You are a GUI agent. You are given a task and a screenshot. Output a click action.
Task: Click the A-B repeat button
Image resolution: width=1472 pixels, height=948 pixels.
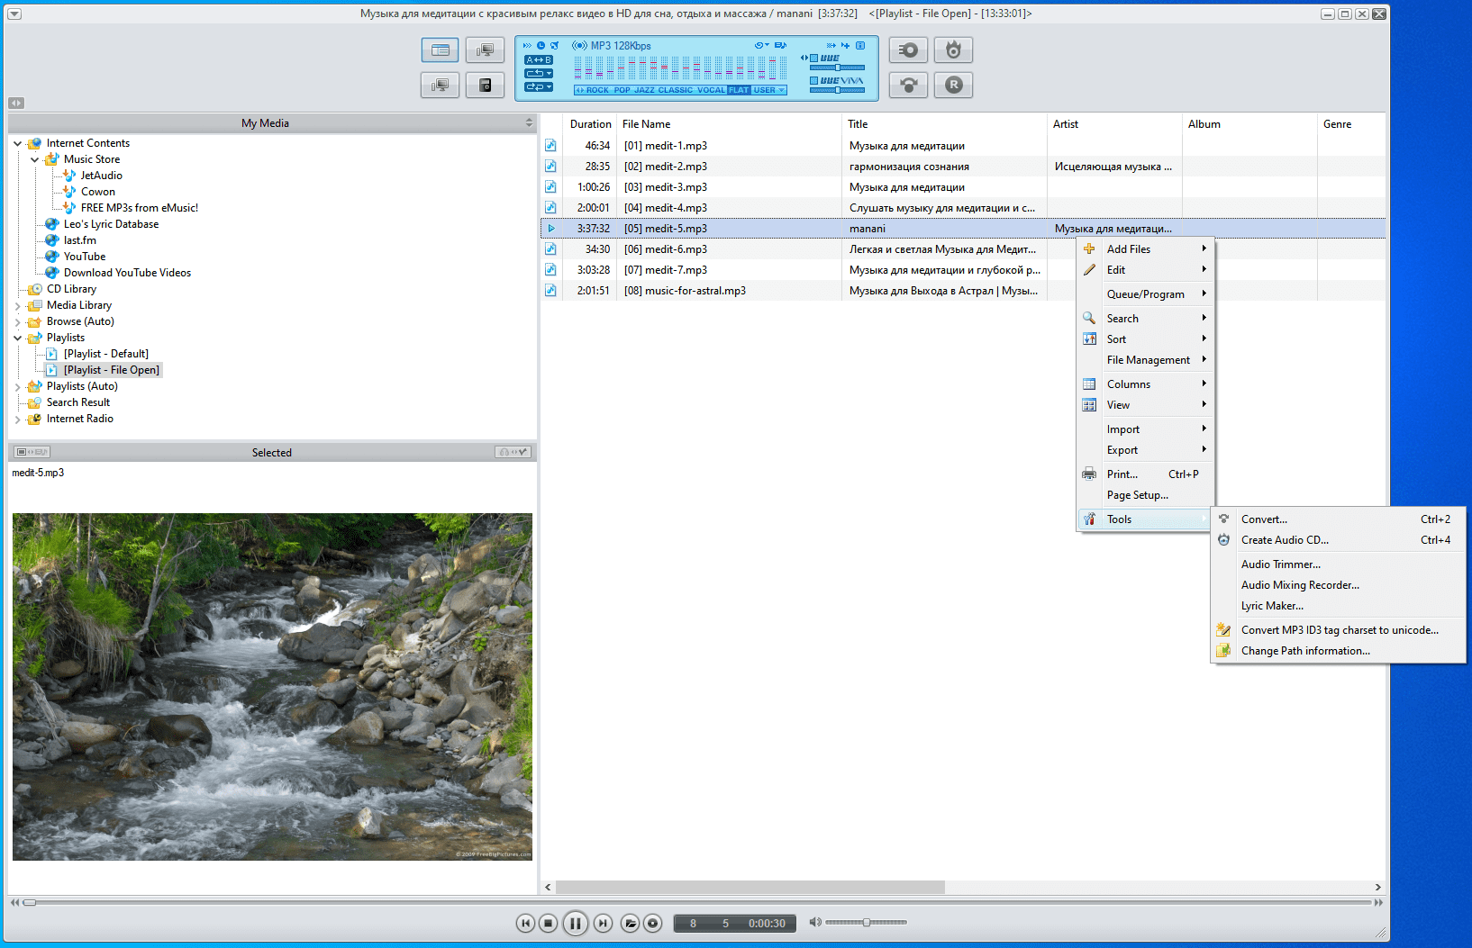[x=538, y=60]
